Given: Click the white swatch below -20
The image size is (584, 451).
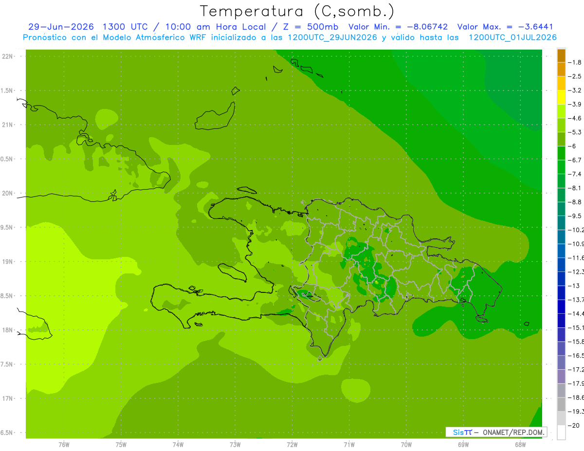Looking at the screenshot, I should pyautogui.click(x=561, y=432).
